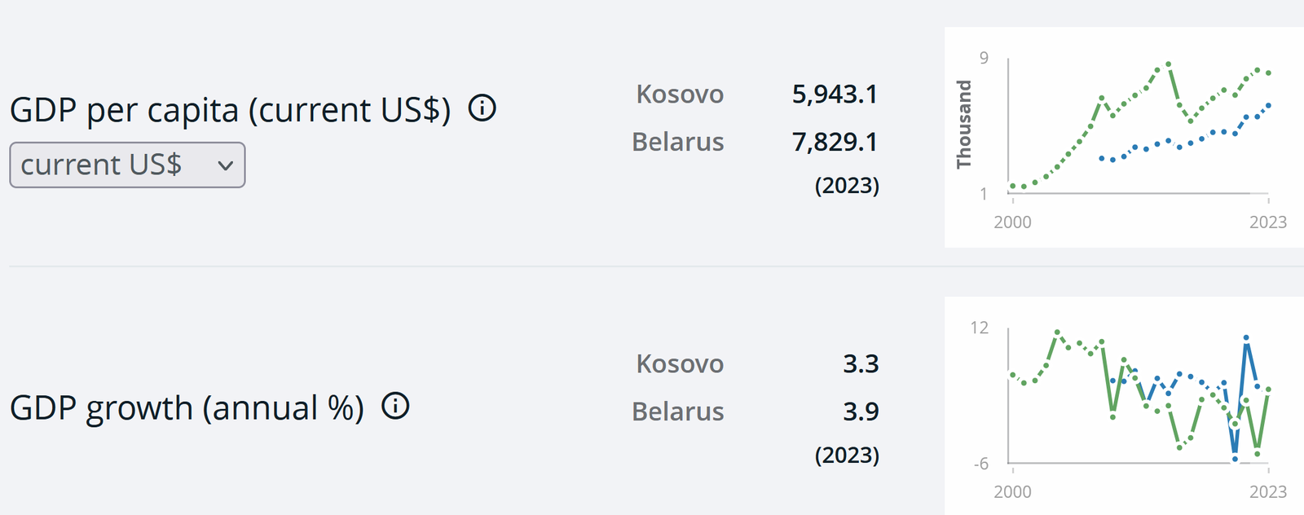Click Kosovo label in GDP growth row
Screen dimensions: 1304x515
click(x=680, y=363)
